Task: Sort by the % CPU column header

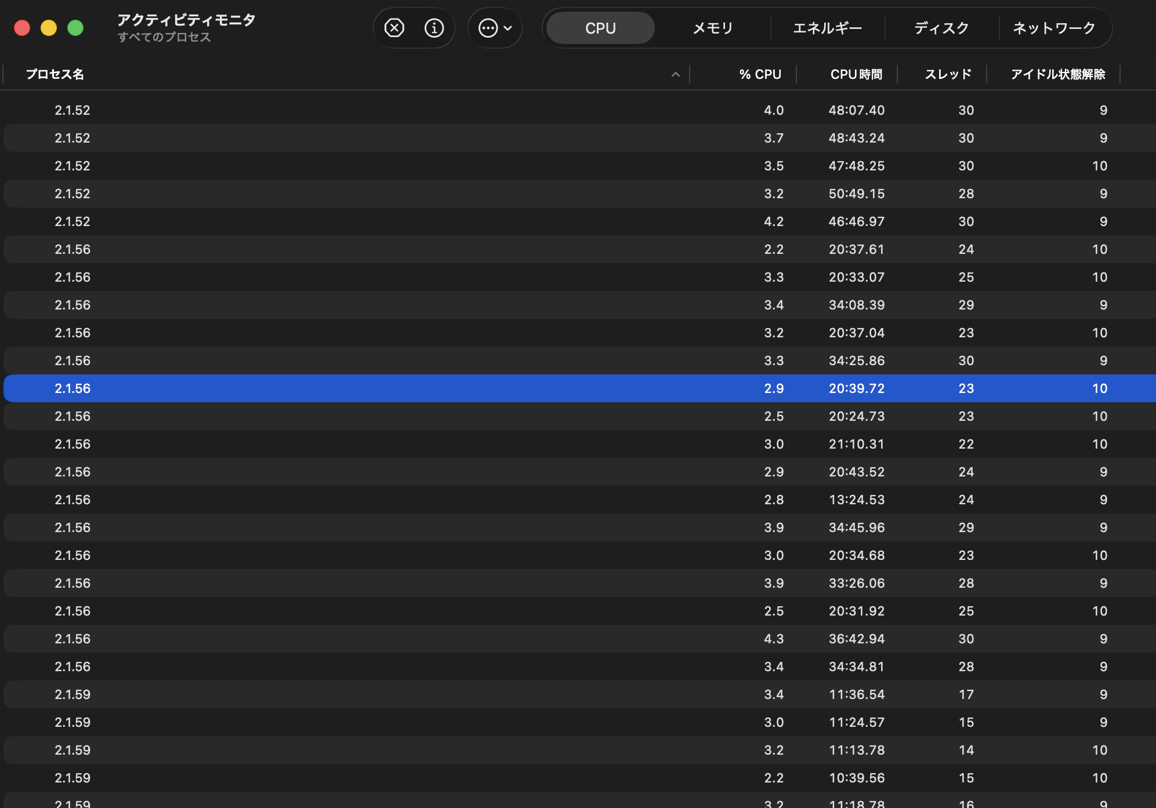Action: [x=760, y=74]
